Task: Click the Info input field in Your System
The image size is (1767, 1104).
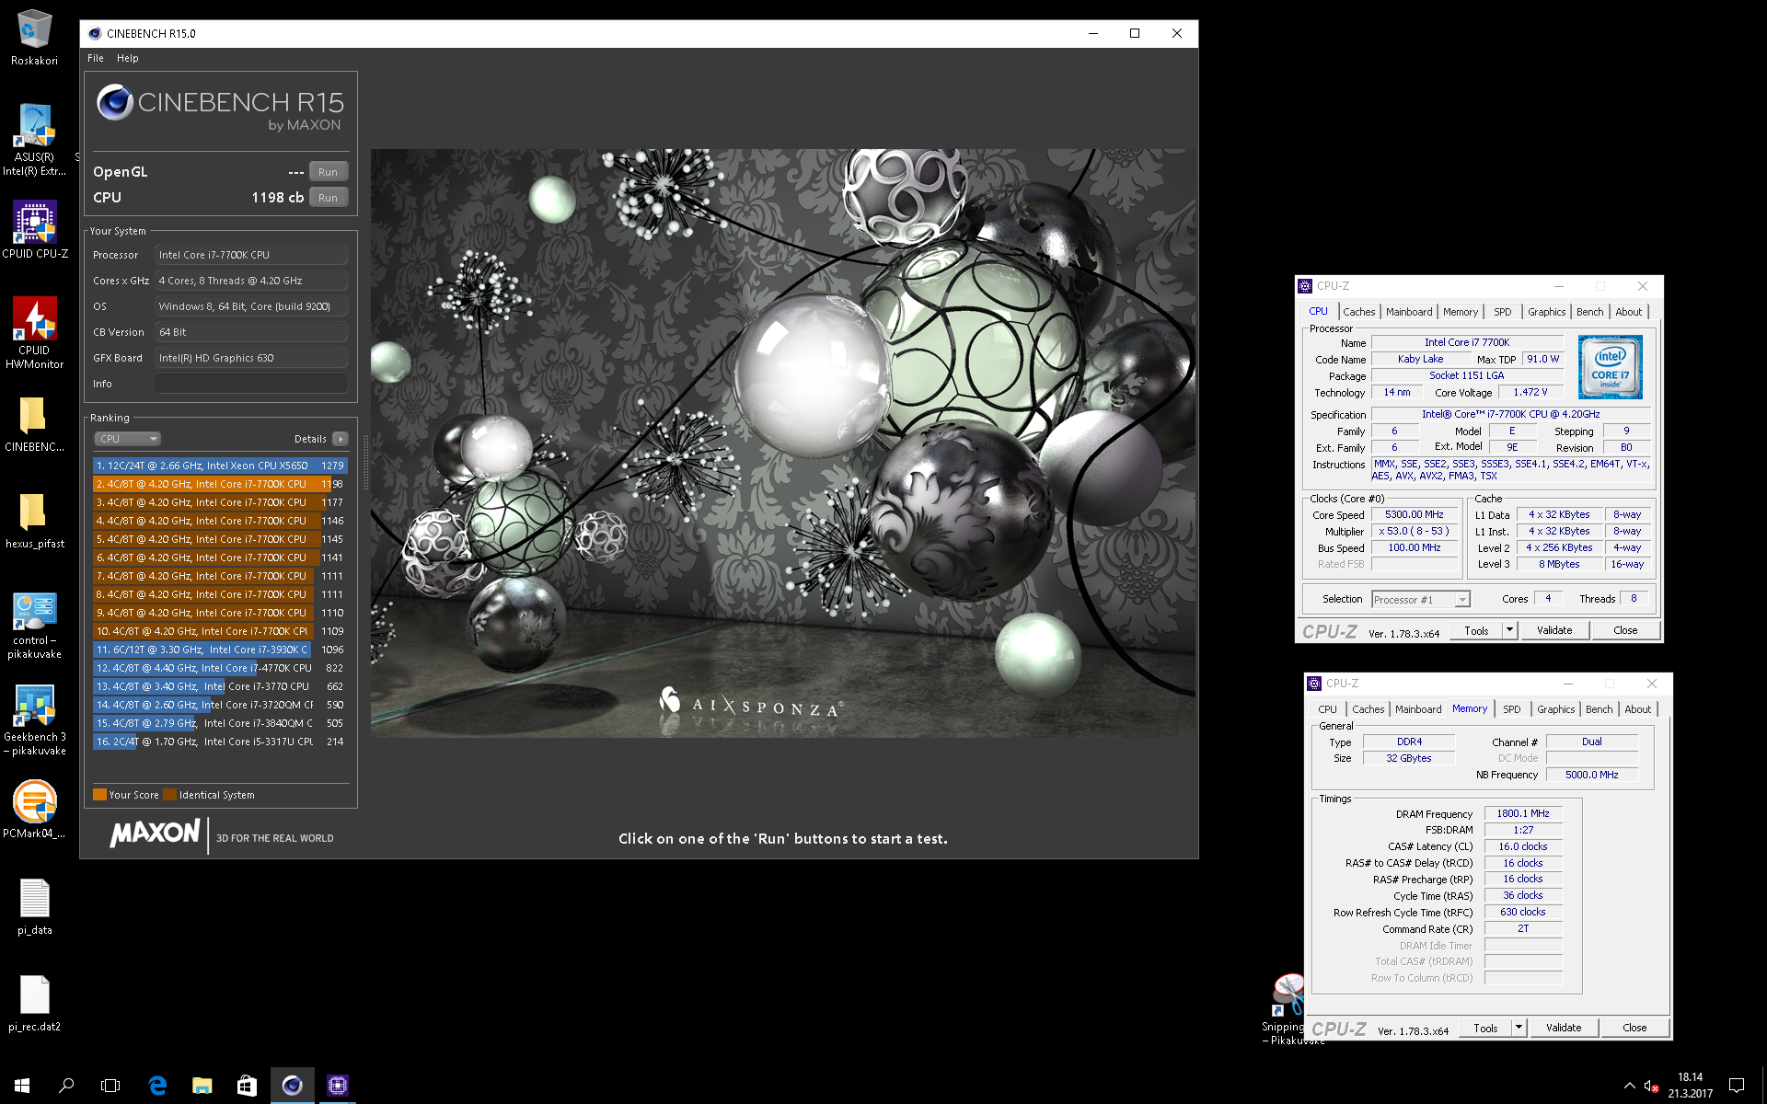Action: [x=251, y=384]
